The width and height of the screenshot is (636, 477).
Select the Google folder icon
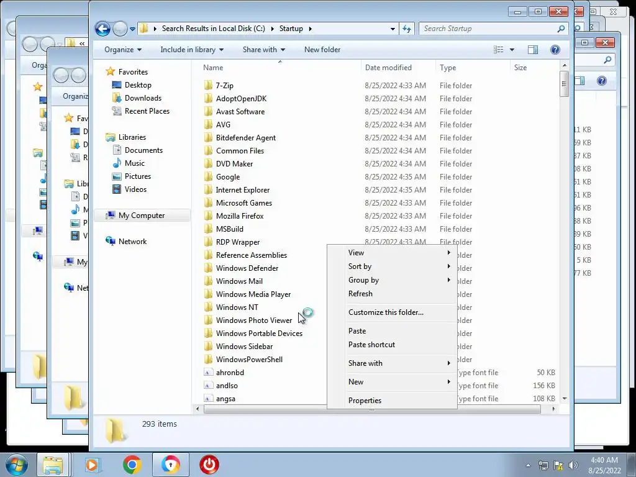[208, 176]
